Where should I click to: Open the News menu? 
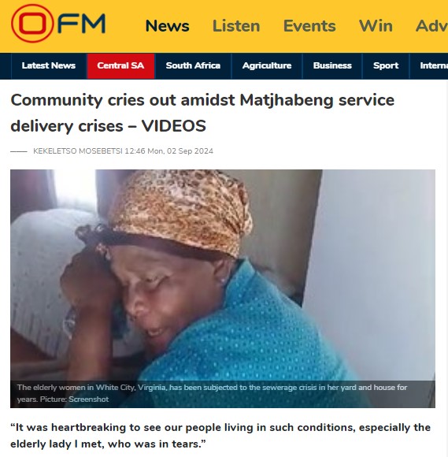(x=167, y=26)
